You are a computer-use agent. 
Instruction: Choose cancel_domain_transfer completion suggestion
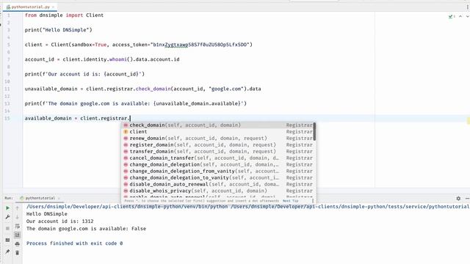coord(218,158)
